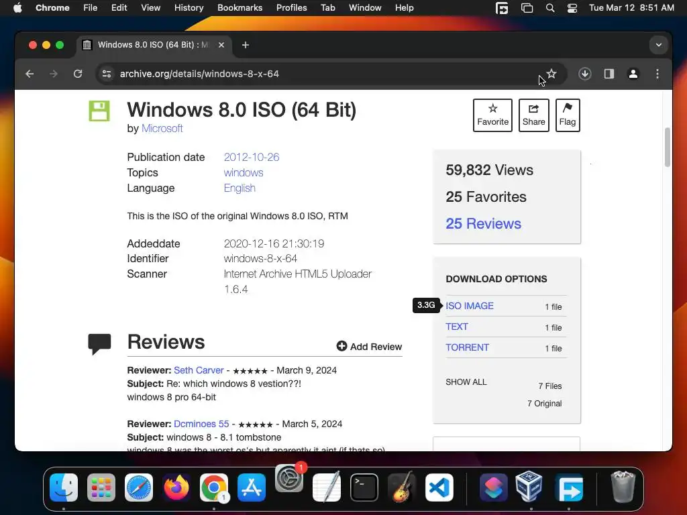Image resolution: width=687 pixels, height=515 pixels.
Task: Open the Tab menu
Action: (x=327, y=8)
